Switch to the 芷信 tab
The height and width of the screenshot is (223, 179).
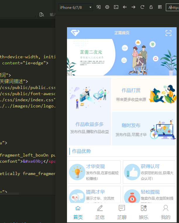pyautogui.click(x=100, y=212)
